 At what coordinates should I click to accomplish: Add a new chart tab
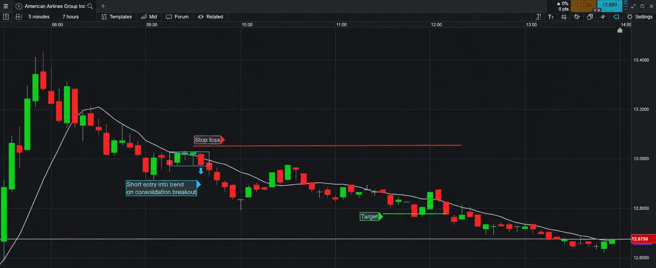pyautogui.click(x=103, y=6)
